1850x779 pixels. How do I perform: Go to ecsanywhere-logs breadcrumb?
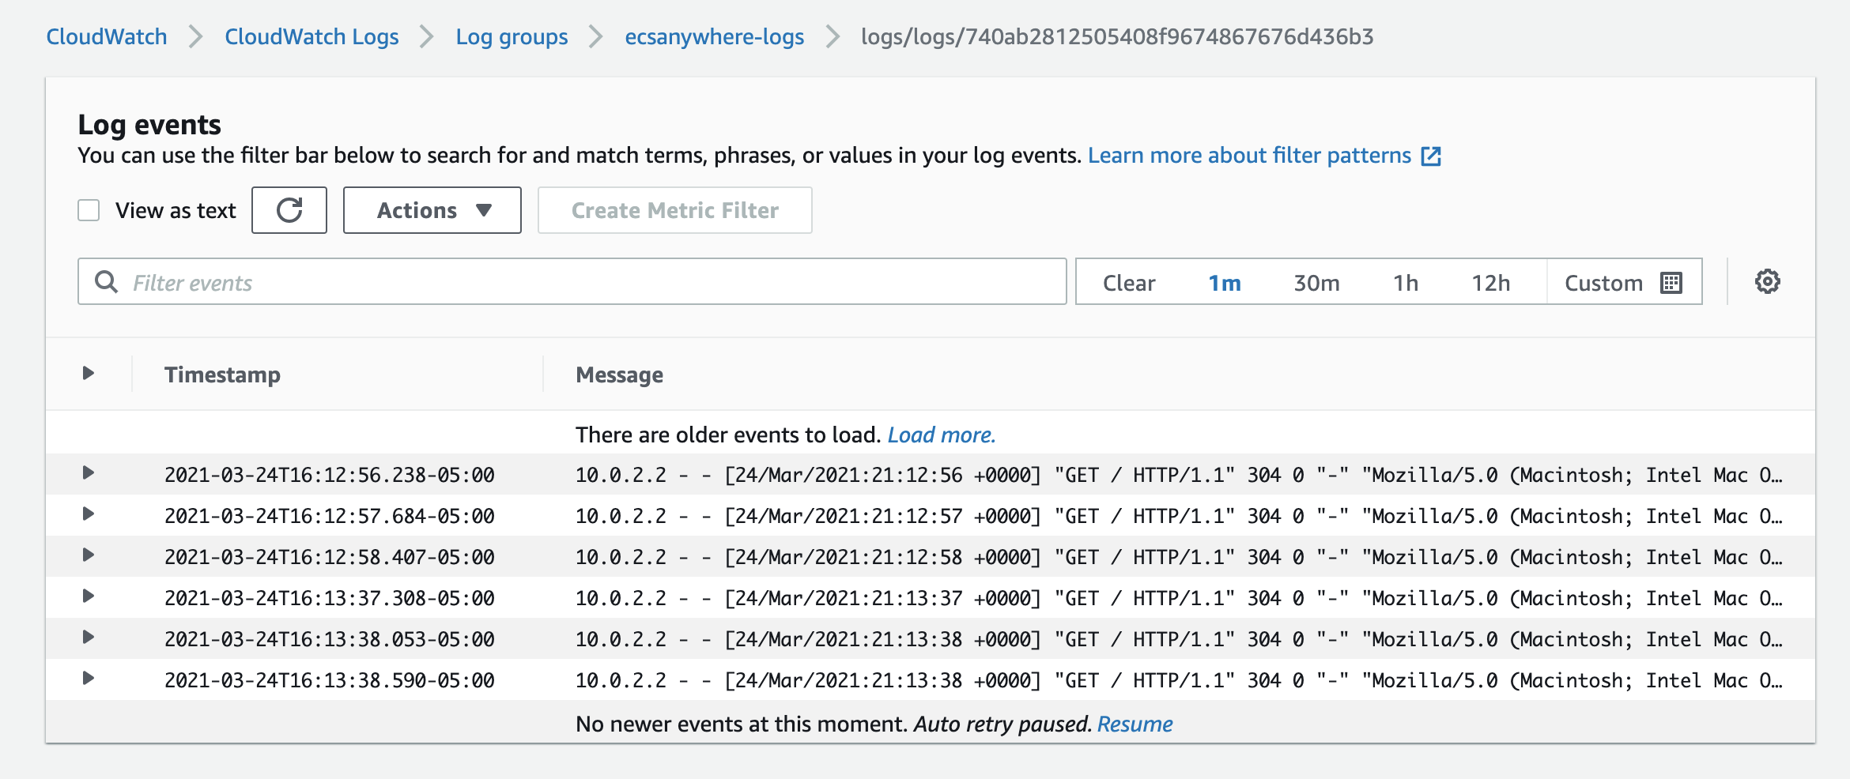[714, 37]
